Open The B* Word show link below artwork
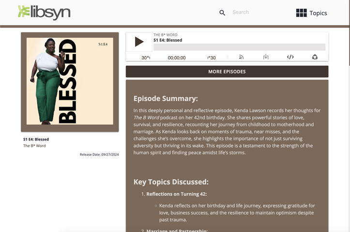The width and height of the screenshot is (350, 232). [34, 146]
